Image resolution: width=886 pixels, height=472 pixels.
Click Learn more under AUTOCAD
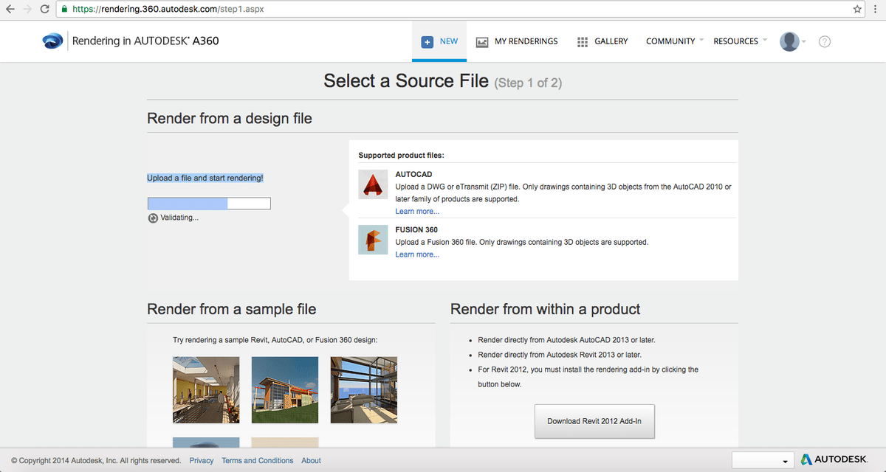(417, 212)
